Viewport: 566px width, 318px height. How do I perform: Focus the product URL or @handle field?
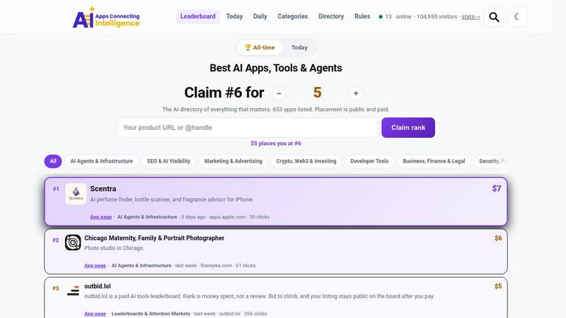point(247,128)
